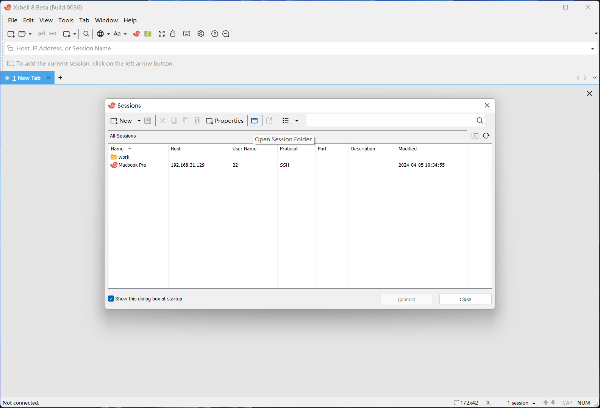Expand the Aa font dropdown arrow
Screen dimensions: 600x408
coord(125,34)
